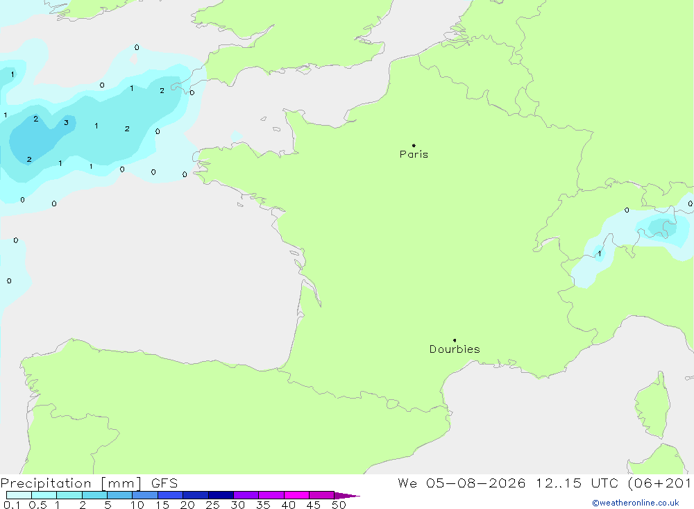
Task: Click the legend tick label '0.1'
Action: pos(12,505)
